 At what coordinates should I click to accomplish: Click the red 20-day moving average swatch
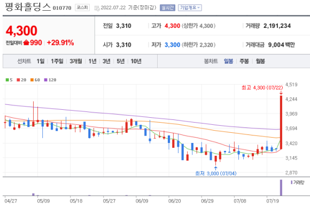point(18,80)
